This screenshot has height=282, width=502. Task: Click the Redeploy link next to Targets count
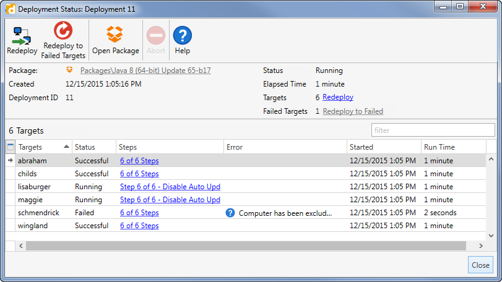click(x=337, y=98)
